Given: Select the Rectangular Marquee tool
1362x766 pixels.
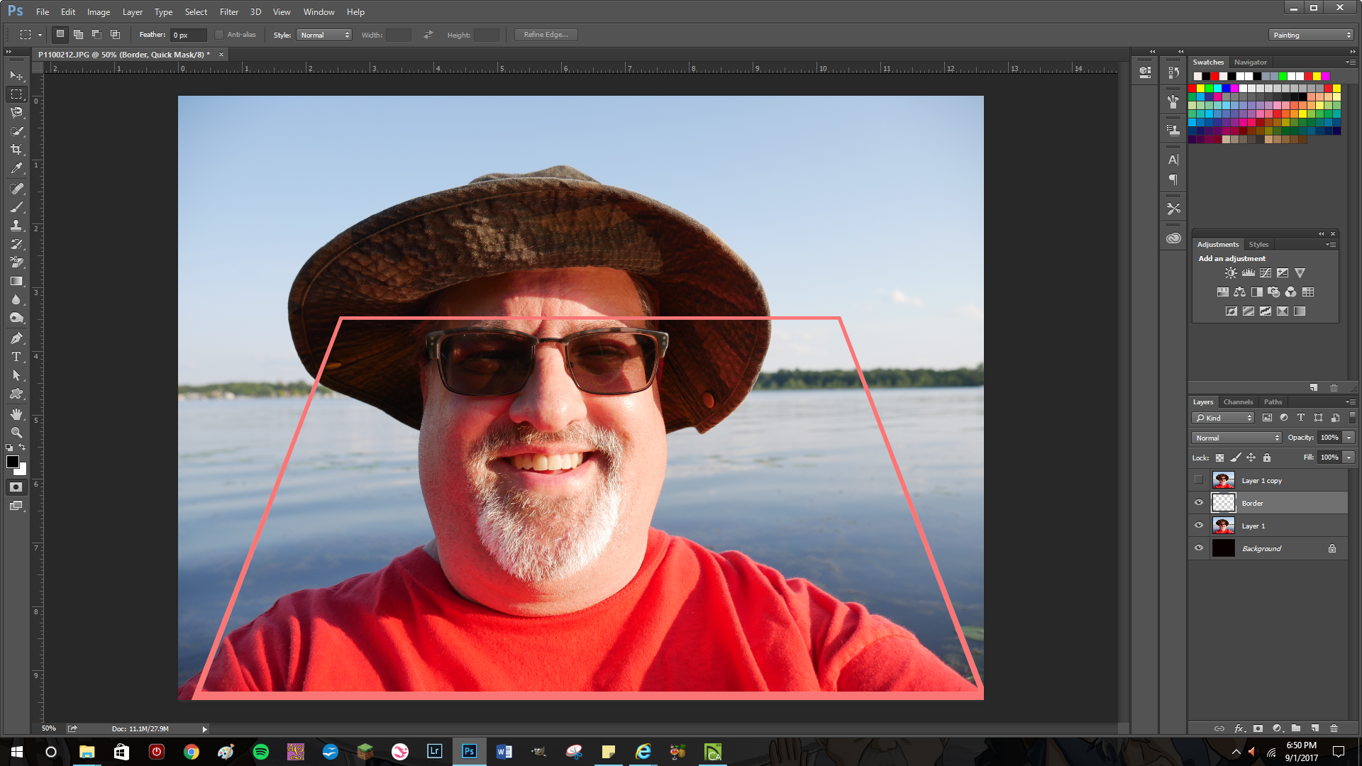Looking at the screenshot, I should click(16, 94).
